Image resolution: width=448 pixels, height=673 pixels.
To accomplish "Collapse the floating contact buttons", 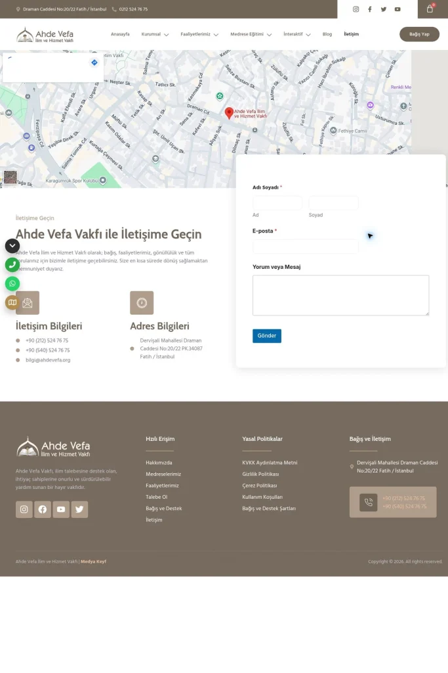I will (x=12, y=246).
